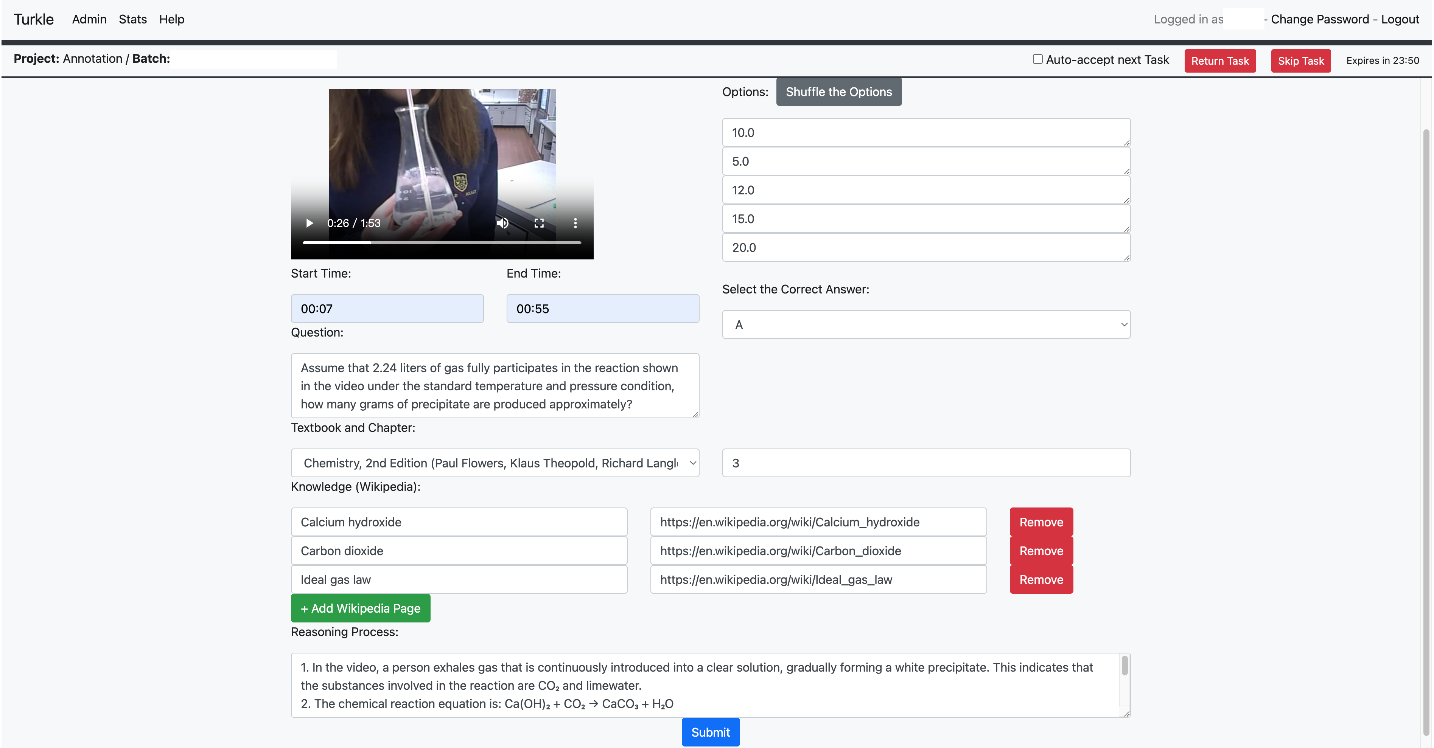Enable Auto-accept next Task checkbox
The width and height of the screenshot is (1434, 748).
pyautogui.click(x=1037, y=59)
